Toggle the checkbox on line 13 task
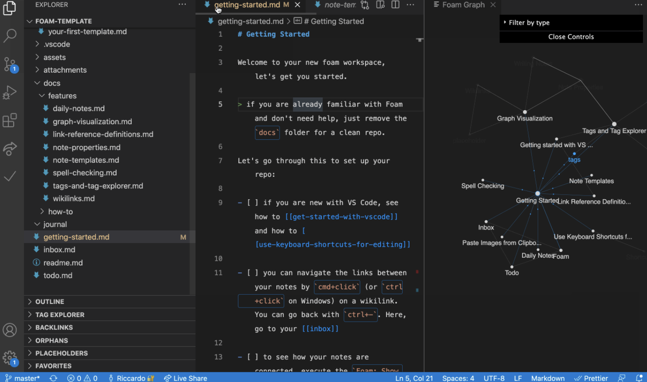The height and width of the screenshot is (382, 647). click(252, 357)
